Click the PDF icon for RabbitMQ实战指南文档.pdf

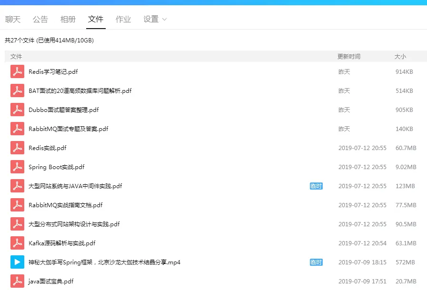coord(17,205)
